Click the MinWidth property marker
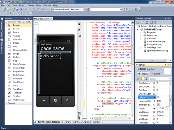 click(154, 123)
